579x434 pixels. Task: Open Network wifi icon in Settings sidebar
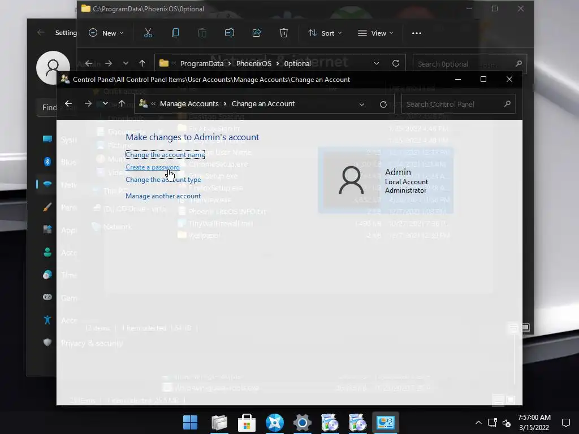[x=47, y=184]
